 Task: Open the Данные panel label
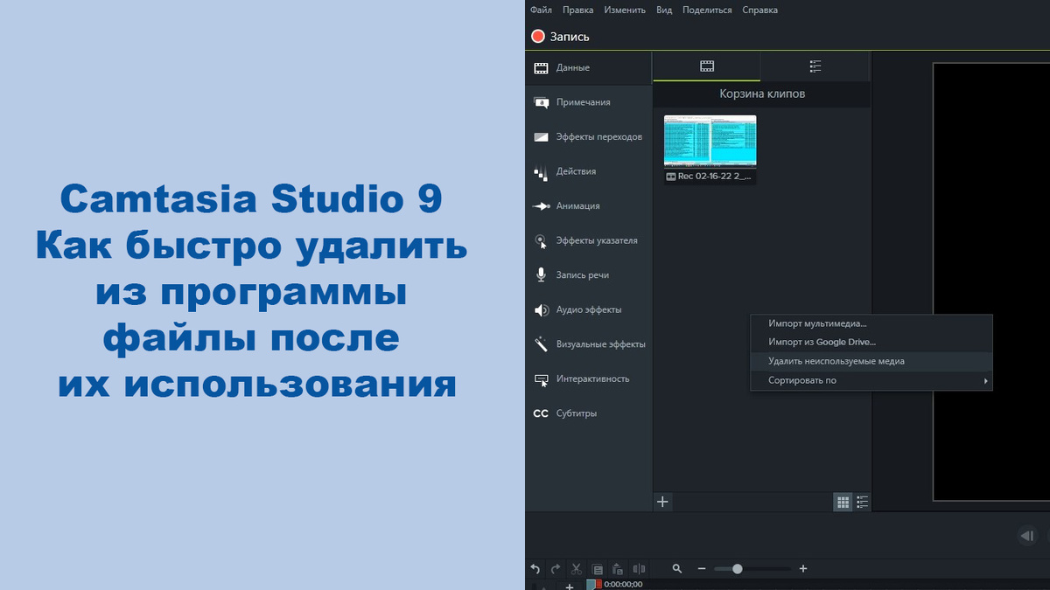pos(573,68)
